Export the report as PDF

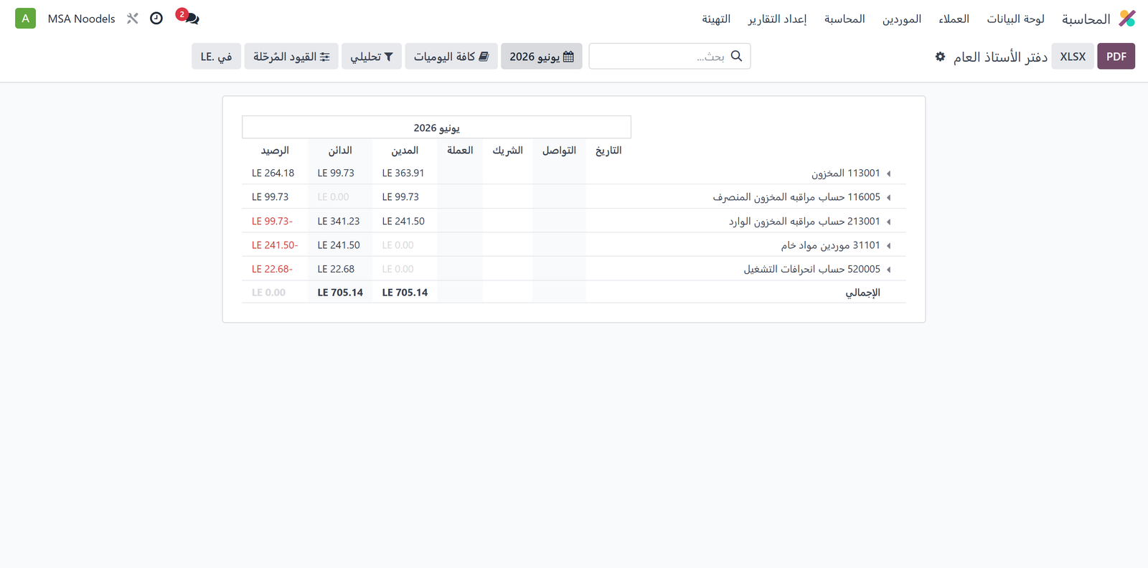pos(1116,57)
